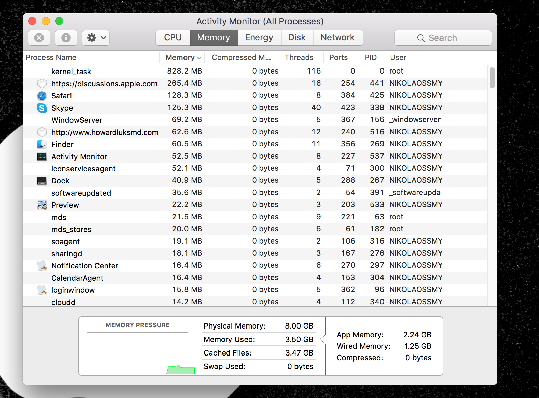
Task: Click the loginwindow process icon
Action: pos(42,290)
